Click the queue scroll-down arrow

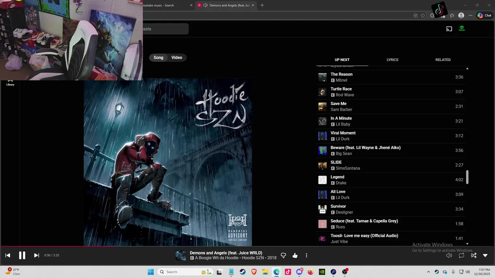click(x=467, y=244)
